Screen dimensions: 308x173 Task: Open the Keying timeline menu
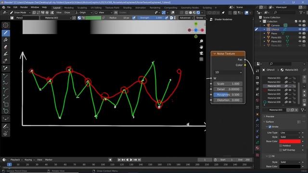point(29,160)
